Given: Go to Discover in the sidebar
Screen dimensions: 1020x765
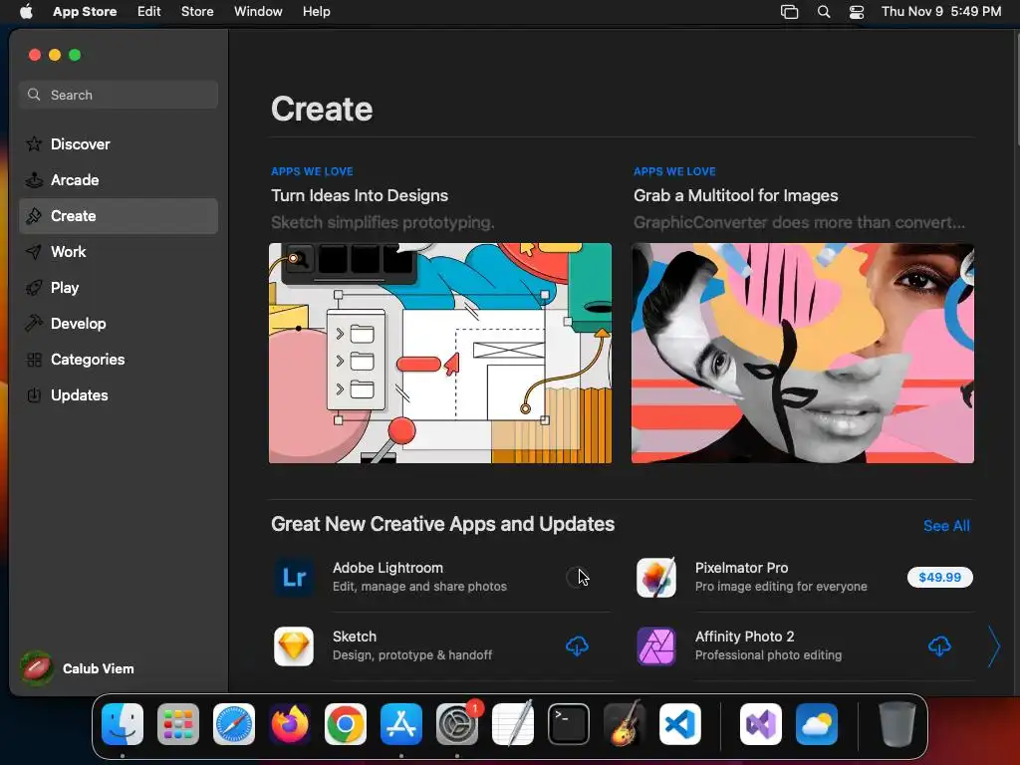Looking at the screenshot, I should (119, 143).
